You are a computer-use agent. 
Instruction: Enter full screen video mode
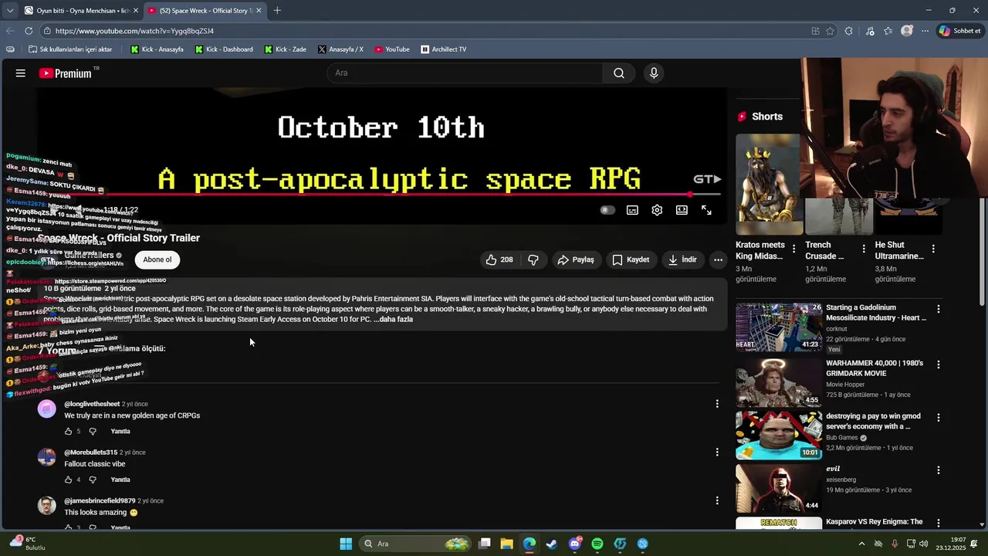(706, 210)
